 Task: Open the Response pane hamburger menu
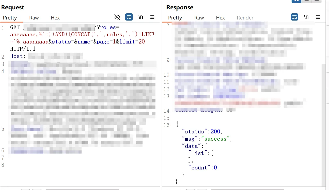318,17
